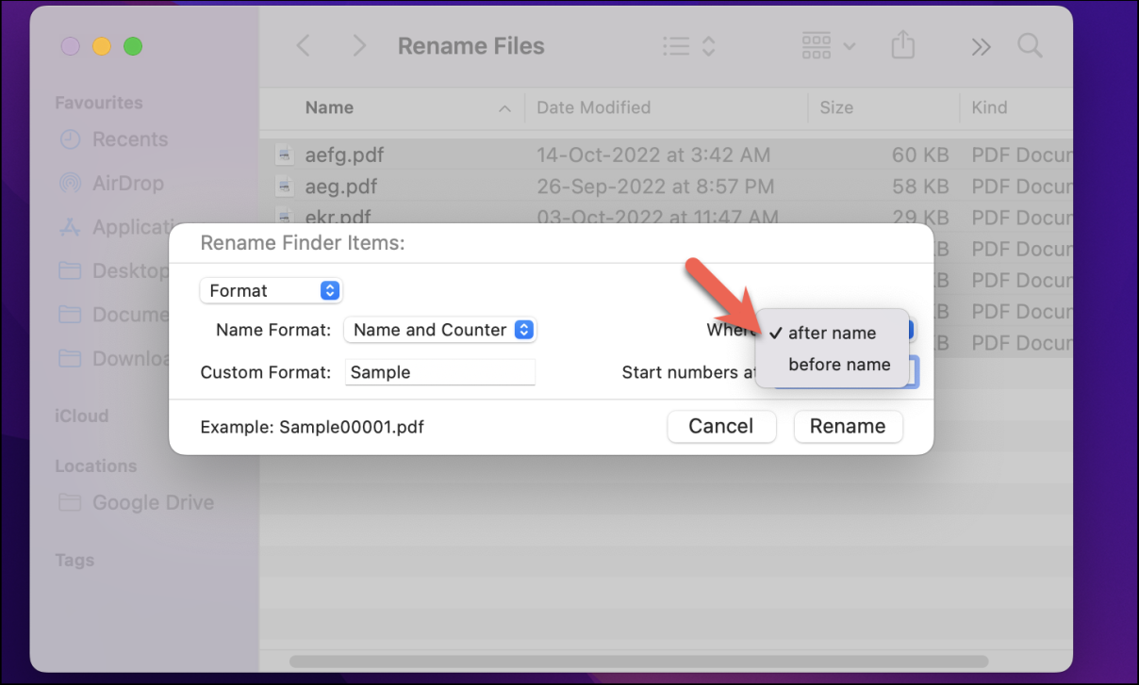Open the Name and Counter dropdown
This screenshot has height=685, width=1139.
(x=440, y=330)
